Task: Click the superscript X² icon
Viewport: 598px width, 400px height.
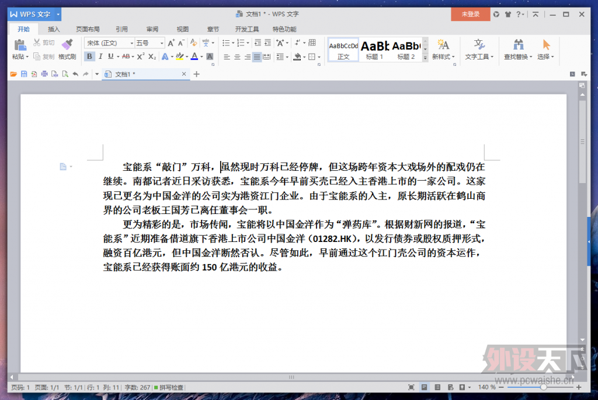Action: click(140, 57)
